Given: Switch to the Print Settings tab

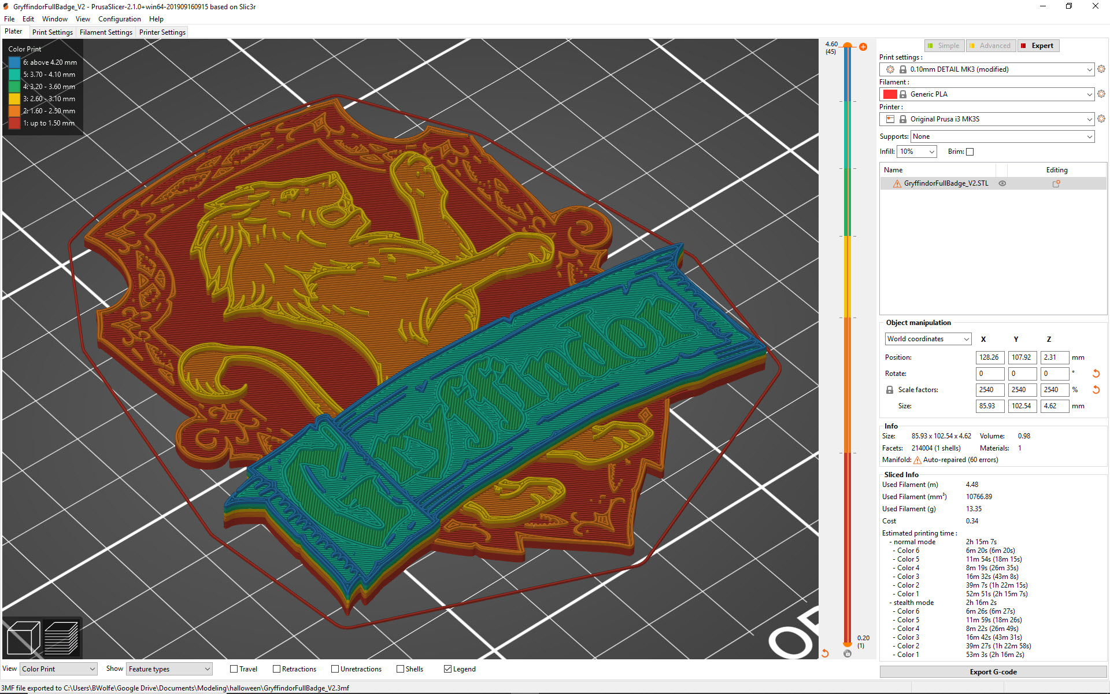Looking at the screenshot, I should click(x=53, y=32).
